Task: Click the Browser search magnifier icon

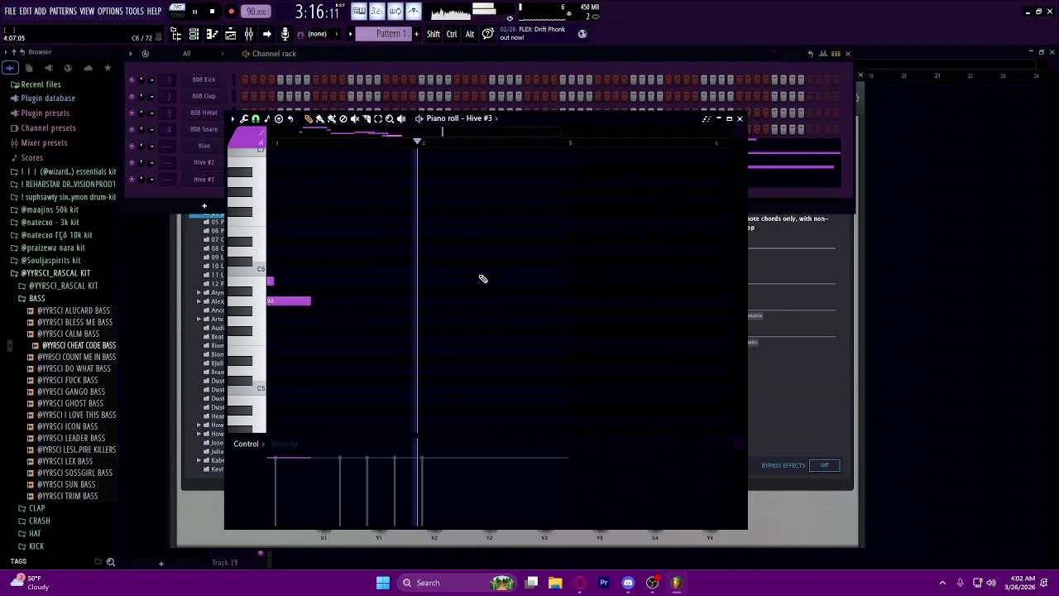Action: pyautogui.click(x=111, y=562)
